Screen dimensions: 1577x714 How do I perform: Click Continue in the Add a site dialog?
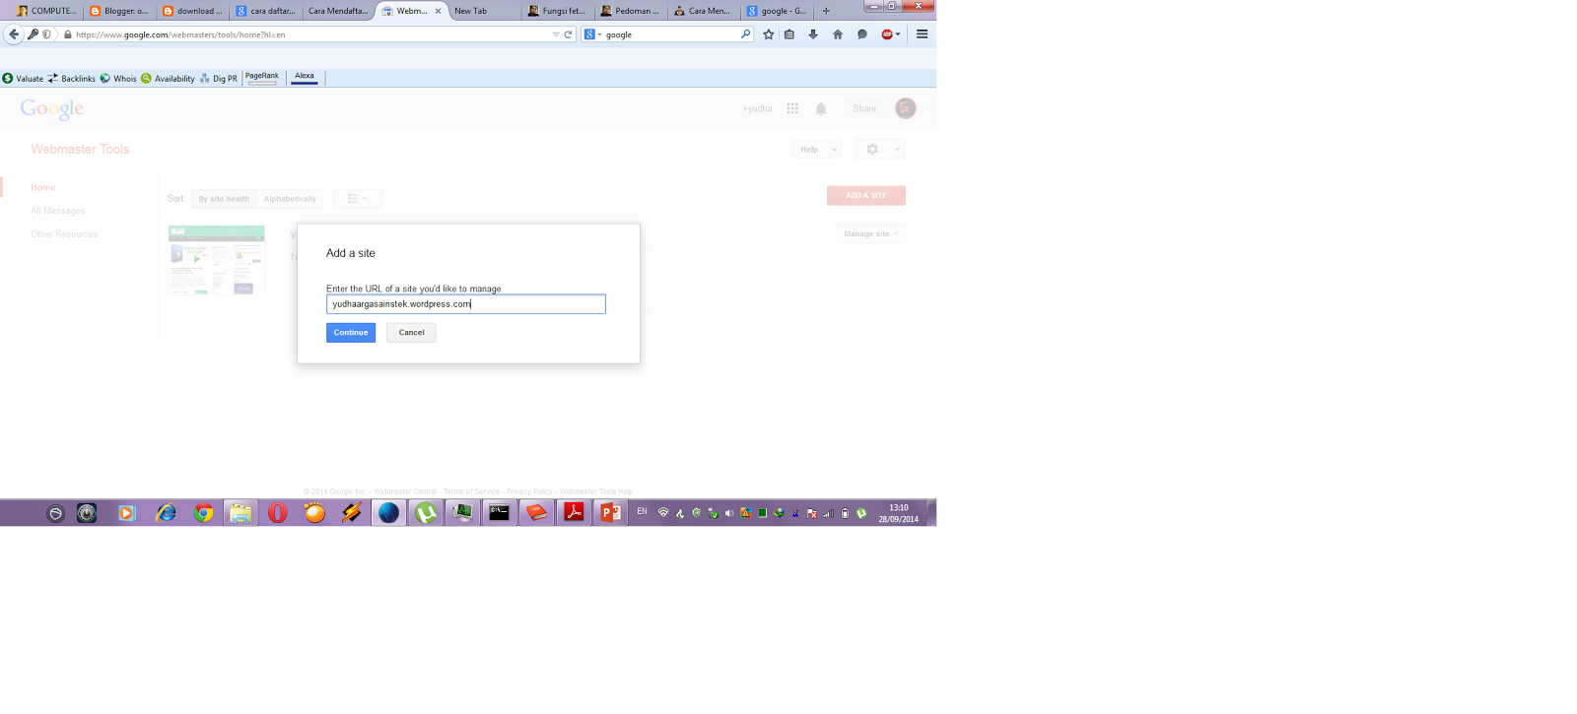pyautogui.click(x=350, y=333)
